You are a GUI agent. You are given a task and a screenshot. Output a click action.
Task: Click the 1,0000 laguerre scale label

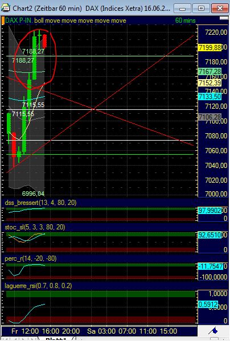pos(218,294)
